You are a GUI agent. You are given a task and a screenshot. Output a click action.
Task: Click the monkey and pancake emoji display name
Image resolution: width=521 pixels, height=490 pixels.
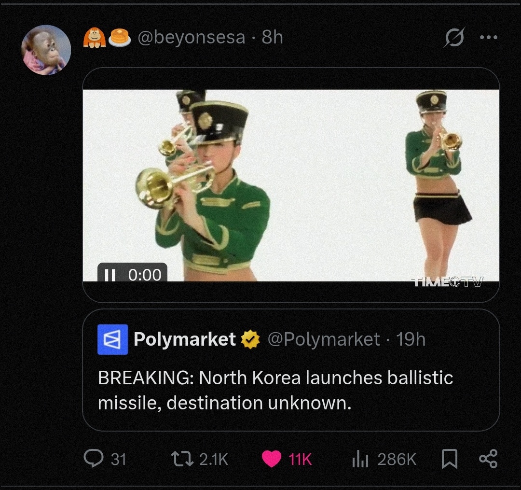(x=107, y=37)
